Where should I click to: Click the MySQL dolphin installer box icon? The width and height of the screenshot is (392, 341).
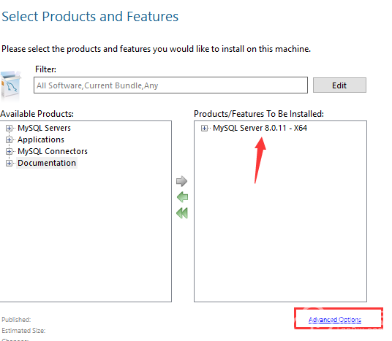point(11,86)
